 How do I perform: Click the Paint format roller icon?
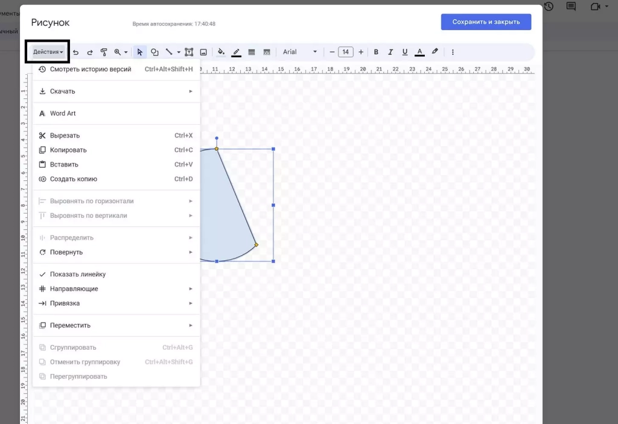coord(103,52)
